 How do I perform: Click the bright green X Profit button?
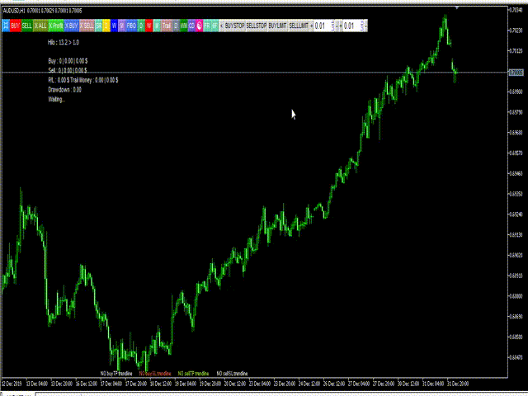pyautogui.click(x=56, y=26)
